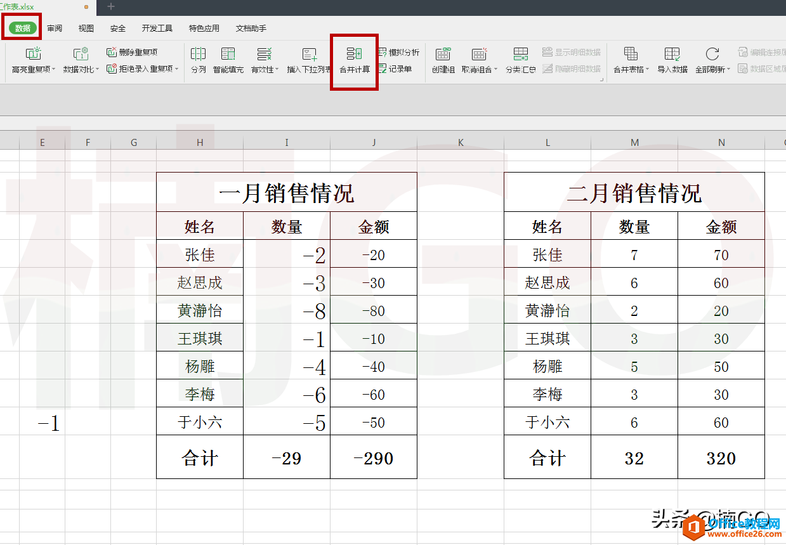Click 合计 label in February table

tap(547, 457)
